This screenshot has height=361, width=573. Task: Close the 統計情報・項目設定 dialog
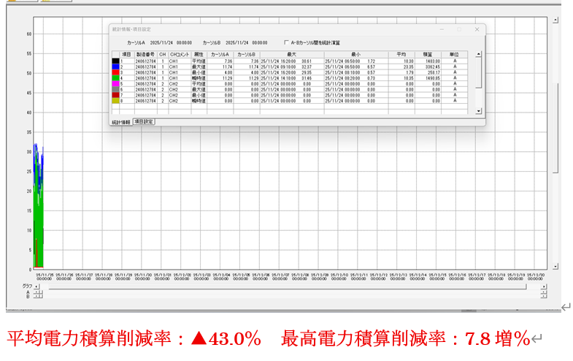point(477,29)
